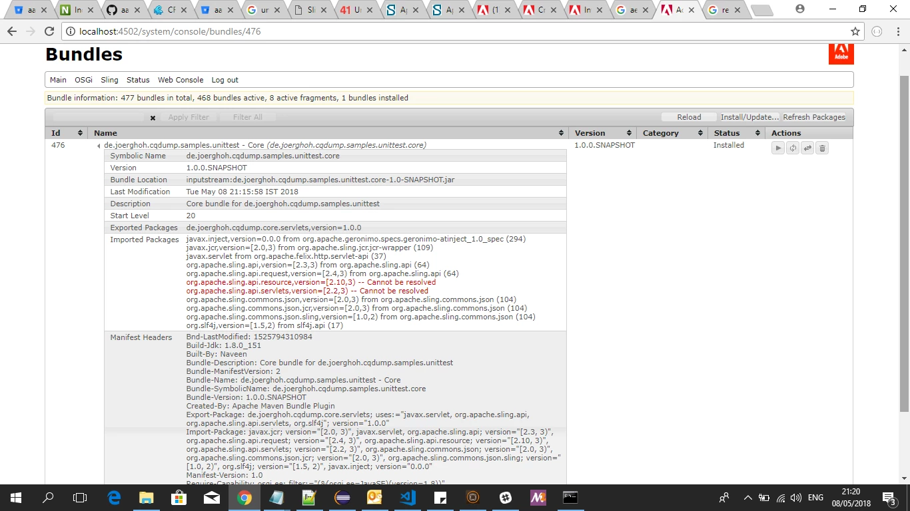The width and height of the screenshot is (910, 511).
Task: Click the Apply Filter button
Action: point(189,117)
